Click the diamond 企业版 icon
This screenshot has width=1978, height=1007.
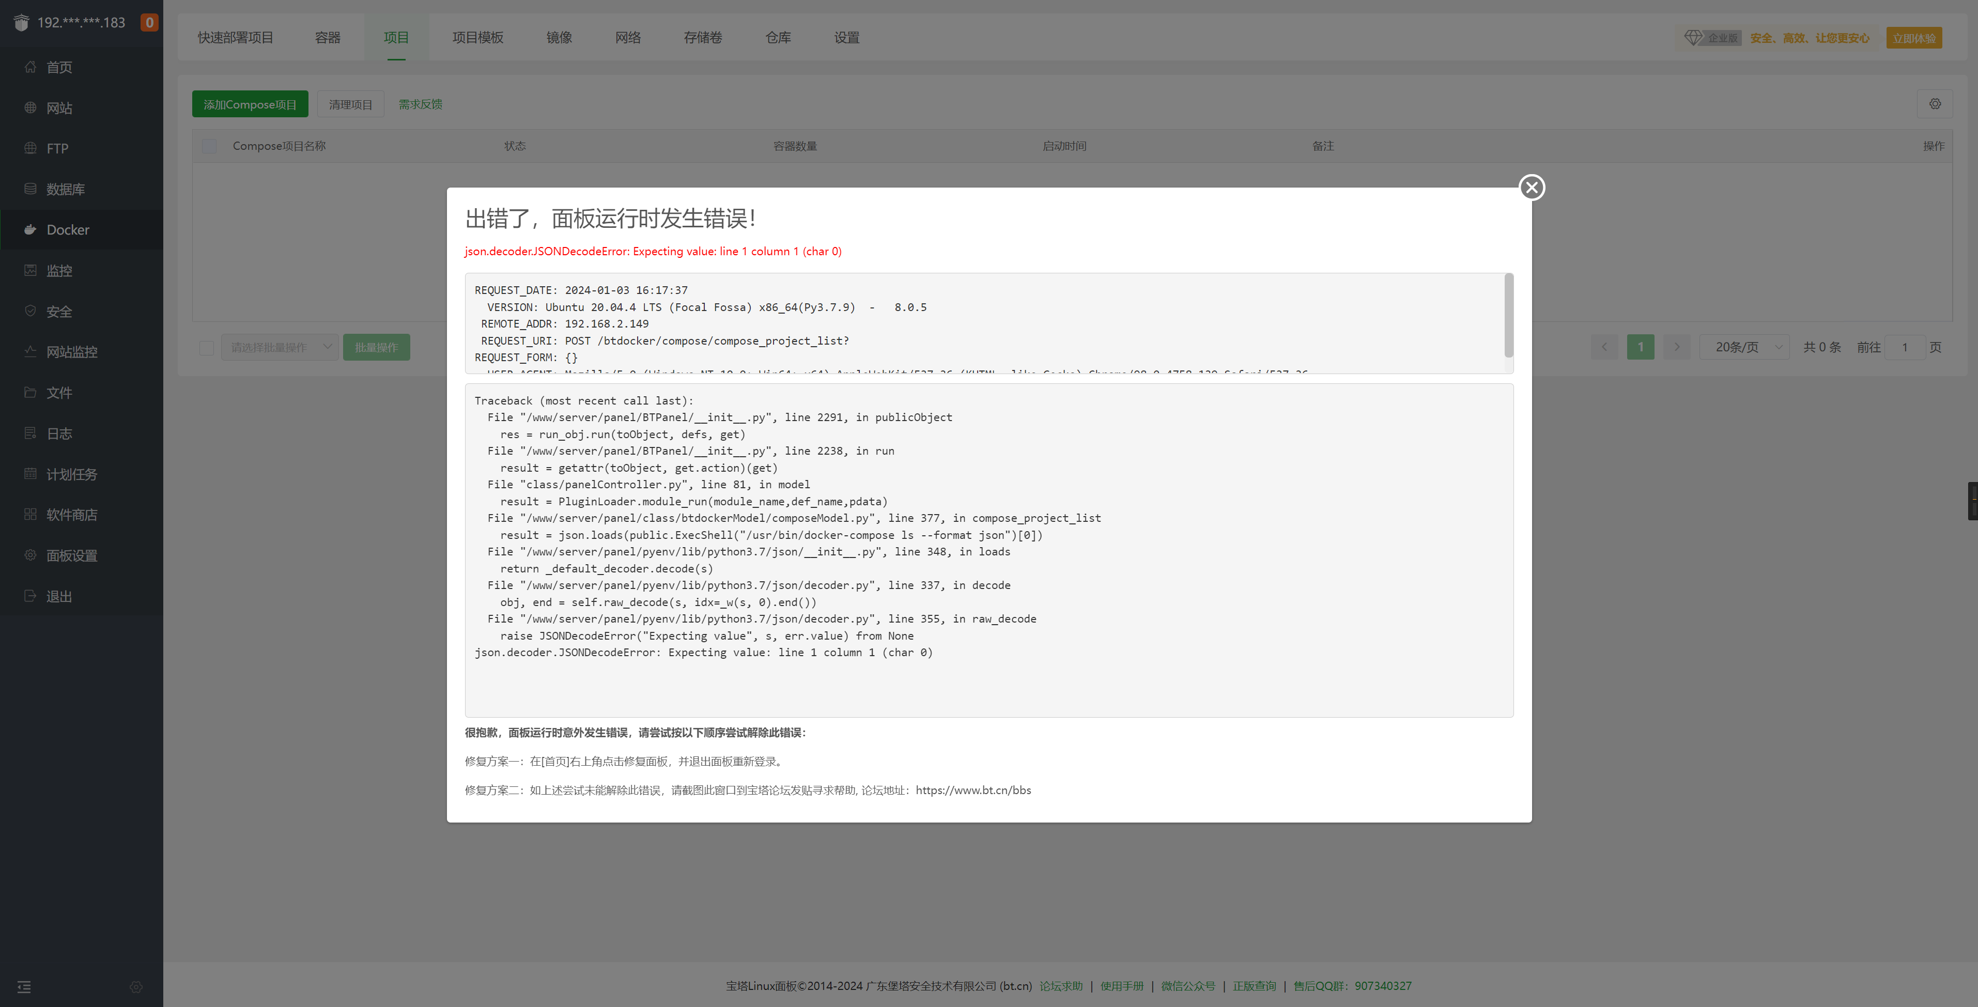click(1692, 38)
